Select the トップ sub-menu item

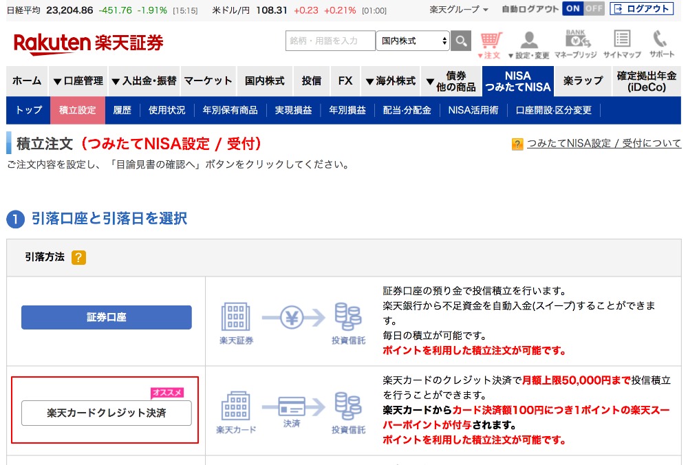tap(28, 110)
